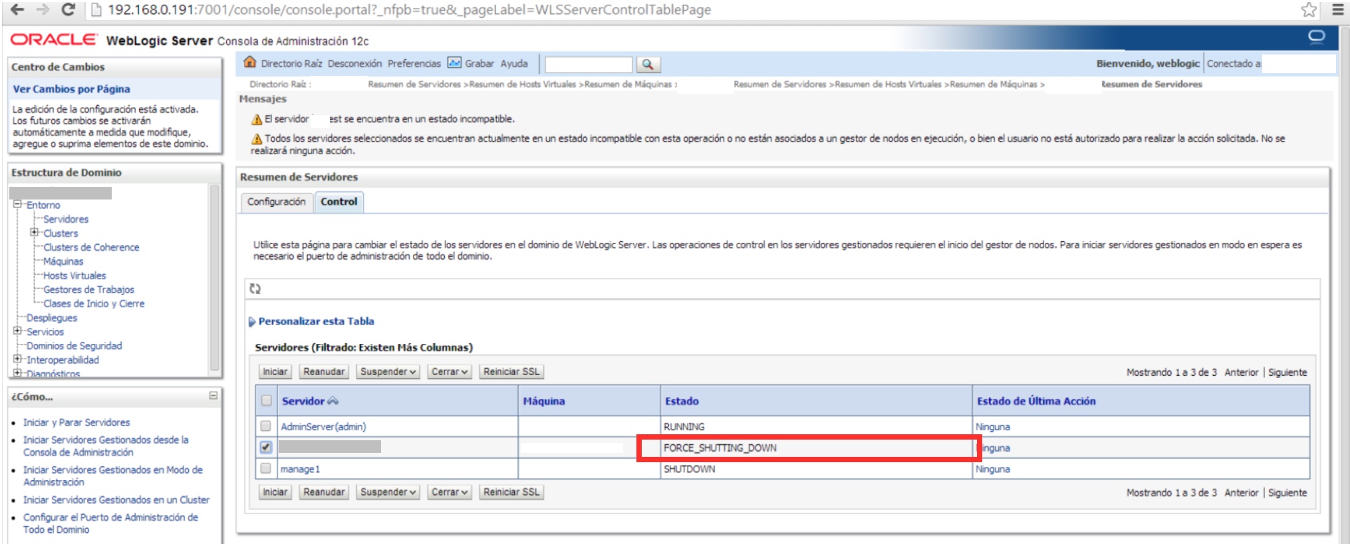Toggle the select-all checkbox in table header
The image size is (1350, 544).
267,400
